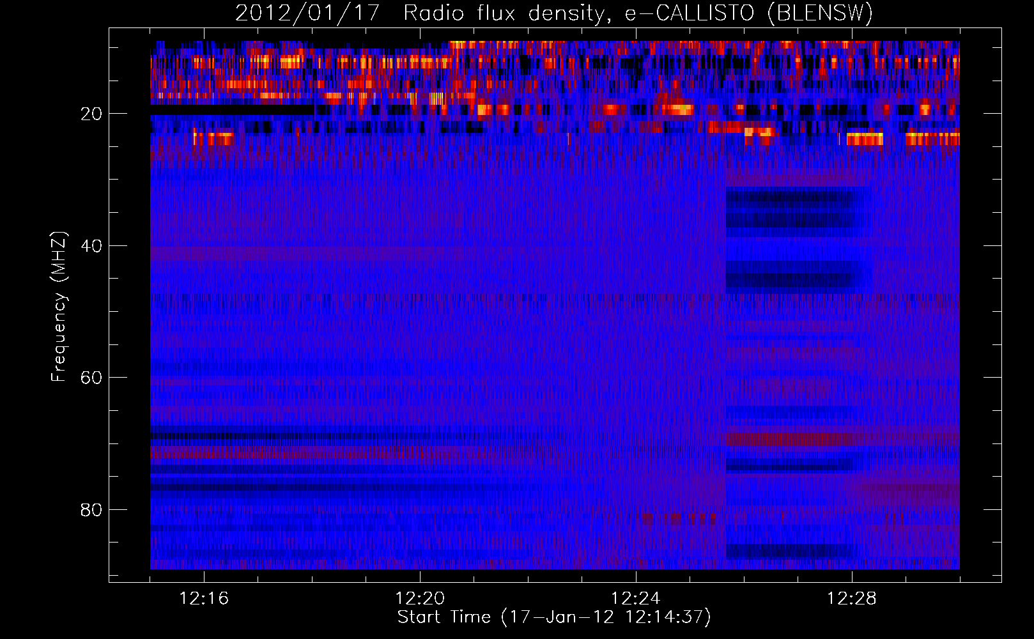This screenshot has height=639, width=1034.
Task: Click the 80 frequency tick label
Action: click(x=92, y=510)
